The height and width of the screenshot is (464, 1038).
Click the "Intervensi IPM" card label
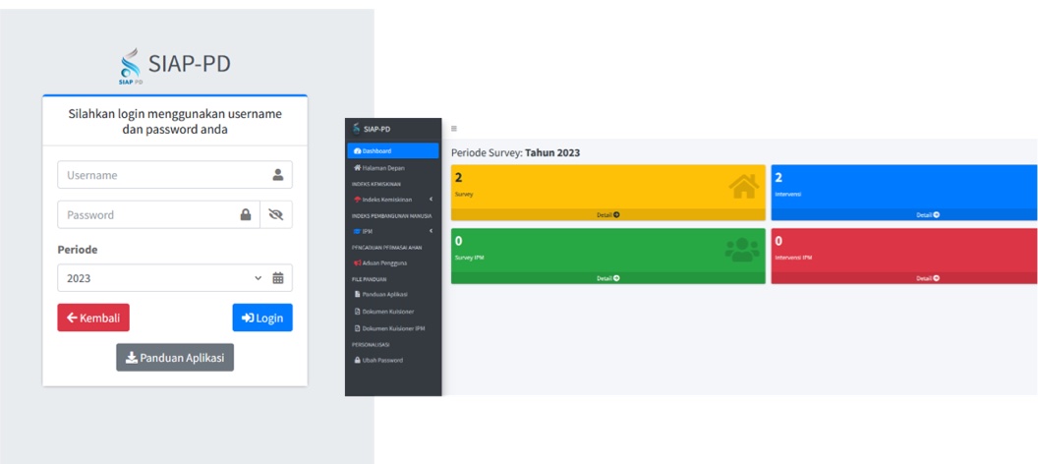click(793, 258)
